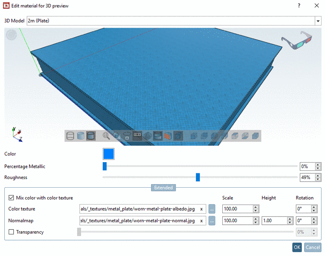The image size is (325, 256).
Task: Increase Color texture Rotation value
Action: pos(314,208)
